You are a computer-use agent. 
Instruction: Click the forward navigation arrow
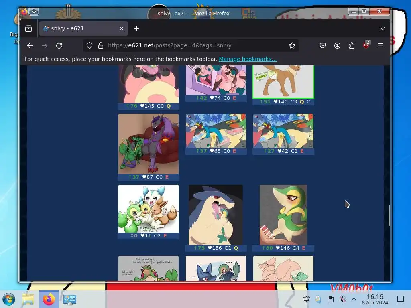[45, 46]
